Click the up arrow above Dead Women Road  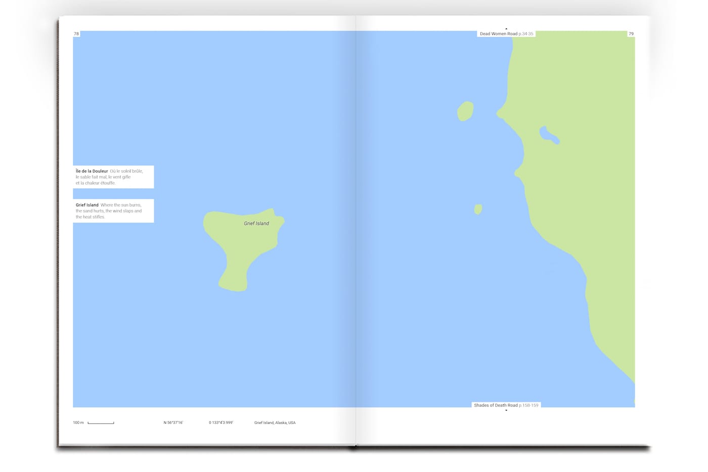coord(506,29)
